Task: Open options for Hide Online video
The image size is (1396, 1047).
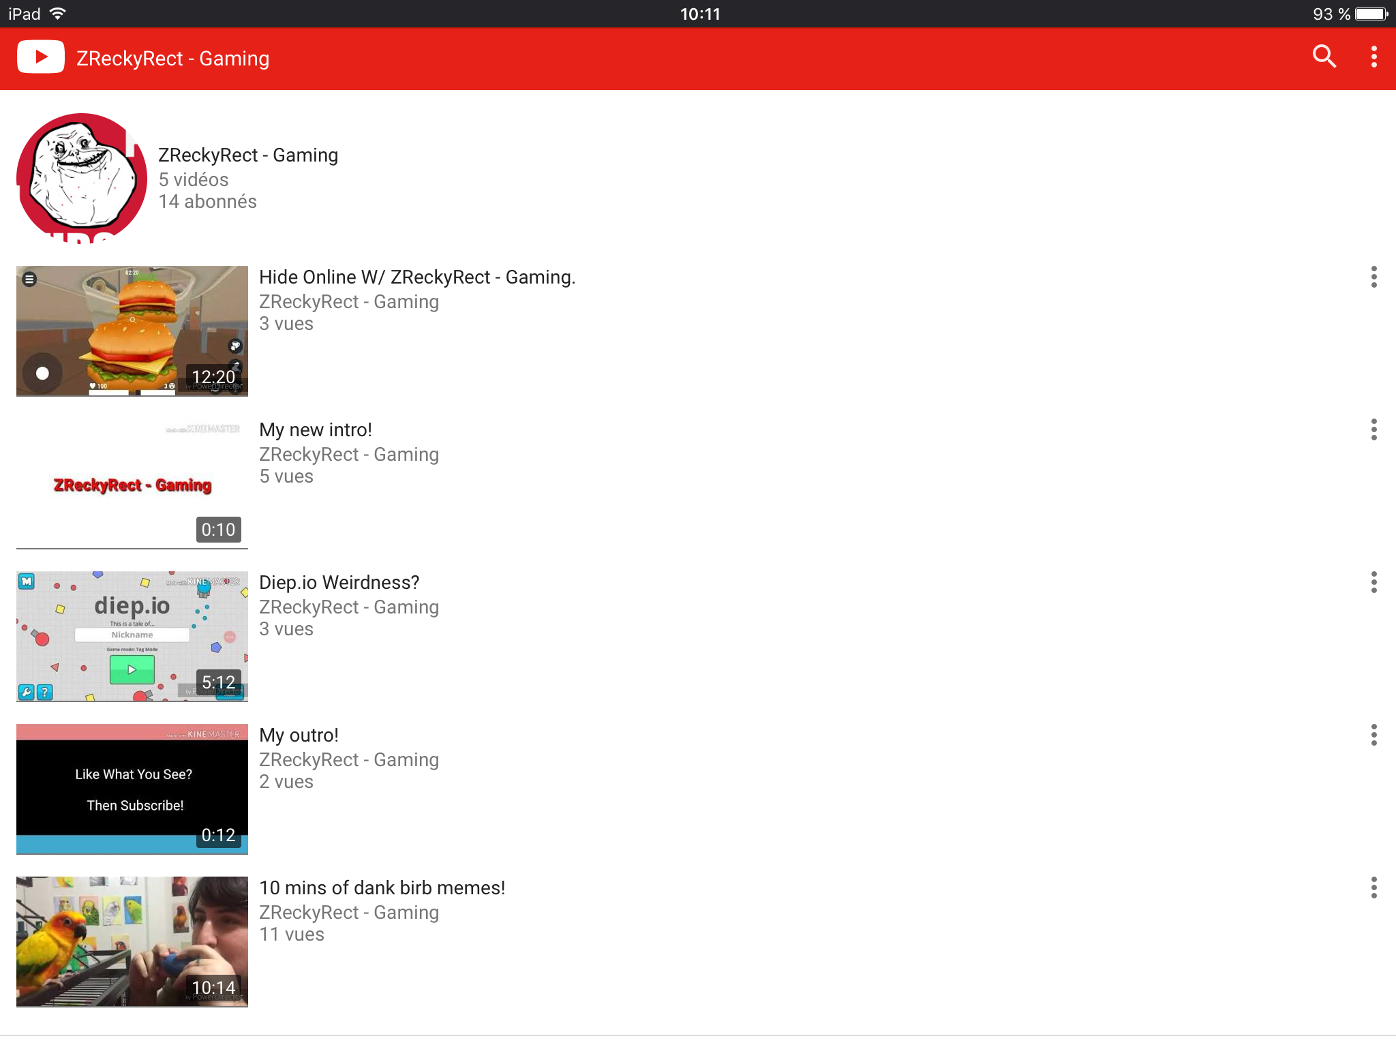Action: coord(1374,277)
